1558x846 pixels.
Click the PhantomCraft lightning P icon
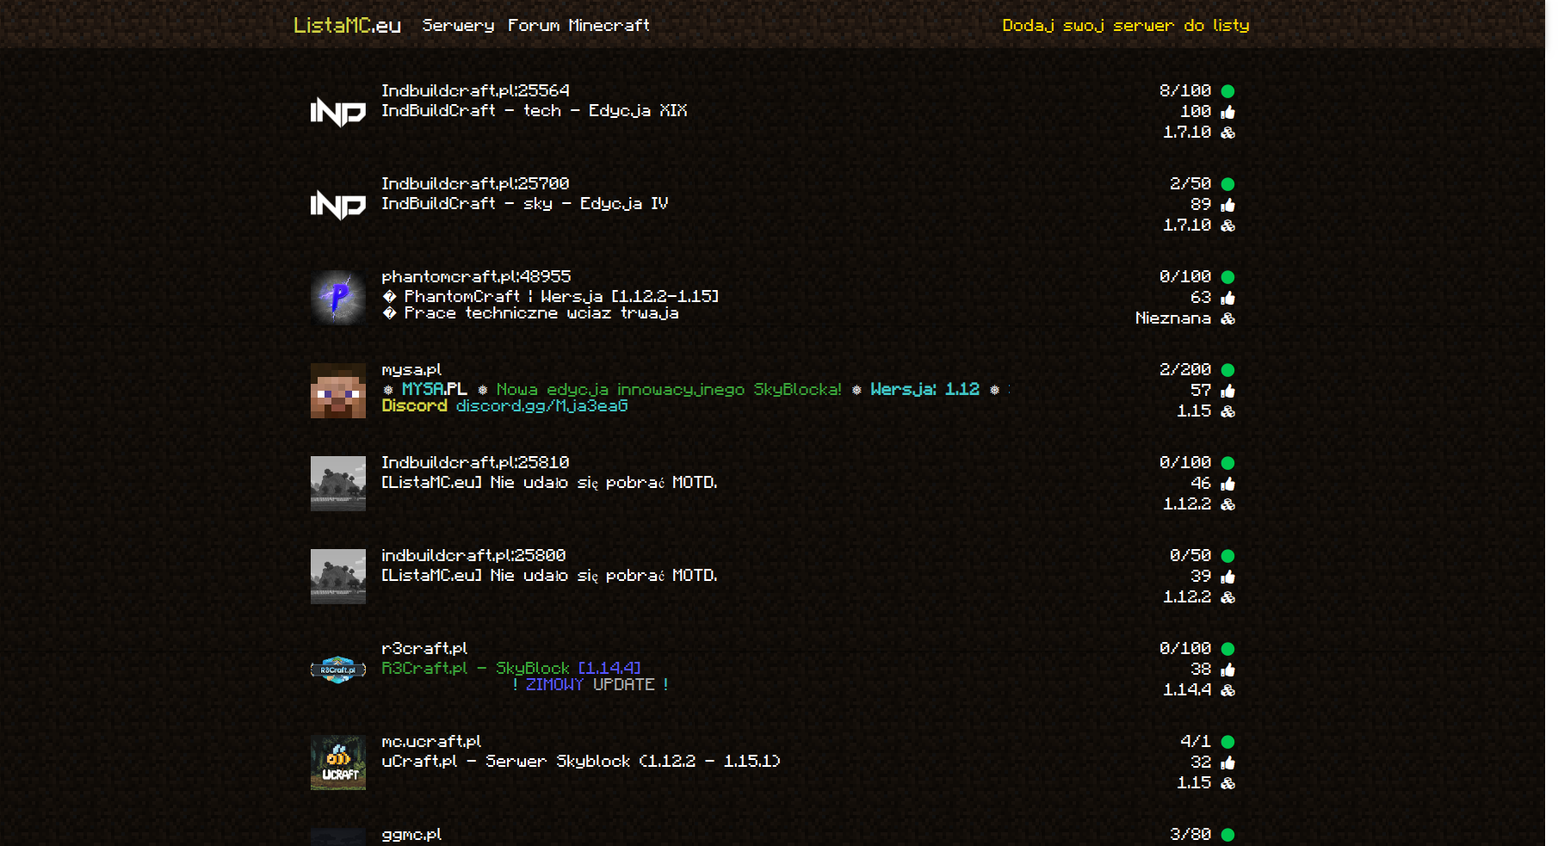(x=337, y=298)
